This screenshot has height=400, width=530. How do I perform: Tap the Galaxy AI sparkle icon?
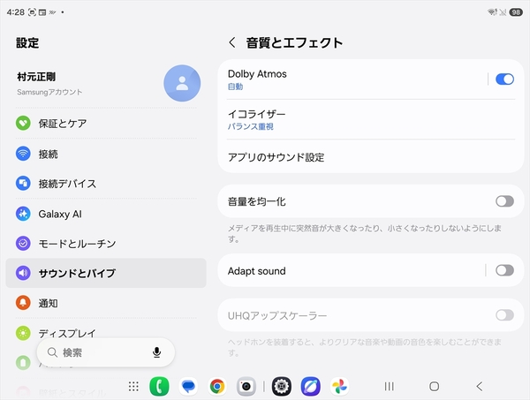(x=23, y=214)
